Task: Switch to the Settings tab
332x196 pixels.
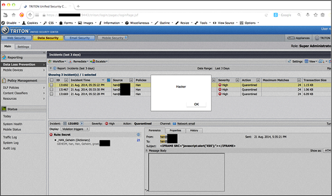Action: (23, 46)
